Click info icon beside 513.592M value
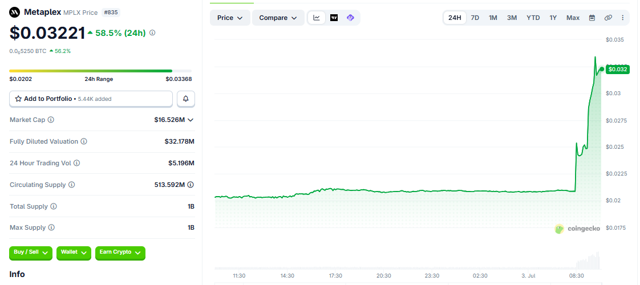 coord(190,185)
